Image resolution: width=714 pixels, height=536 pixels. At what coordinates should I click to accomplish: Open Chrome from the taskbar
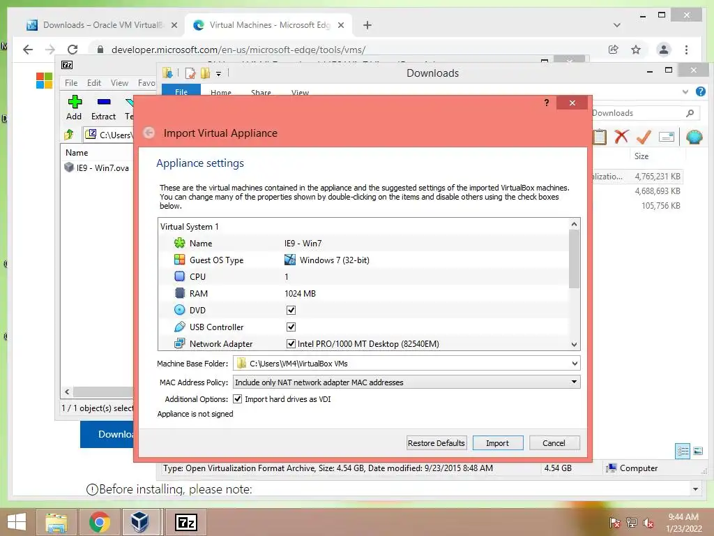(99, 522)
